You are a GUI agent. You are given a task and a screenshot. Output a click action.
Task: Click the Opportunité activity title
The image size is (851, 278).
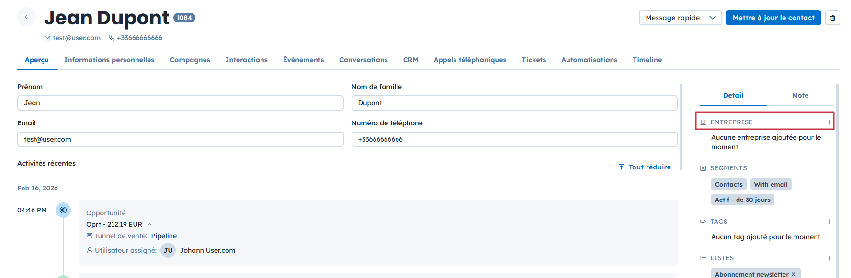pyautogui.click(x=106, y=213)
